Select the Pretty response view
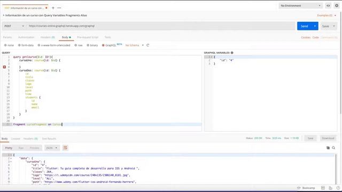Screen dimensions: 342x192 tap(9, 148)
